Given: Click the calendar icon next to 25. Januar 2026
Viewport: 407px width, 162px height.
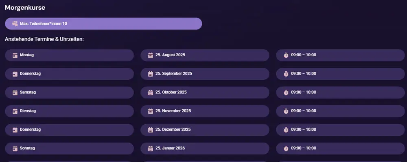Looking at the screenshot, I should pos(151,148).
